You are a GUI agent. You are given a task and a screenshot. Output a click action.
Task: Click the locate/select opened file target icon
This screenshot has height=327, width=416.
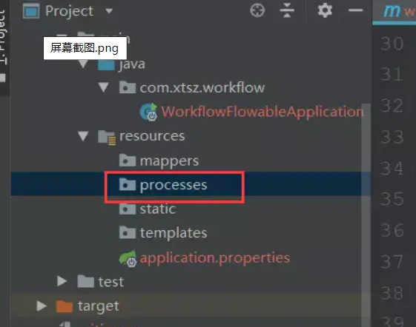257,10
